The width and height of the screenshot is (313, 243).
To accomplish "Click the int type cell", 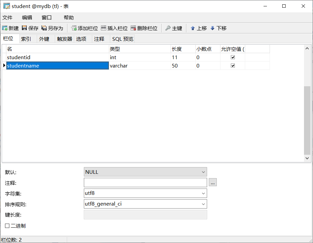I will tap(140, 57).
